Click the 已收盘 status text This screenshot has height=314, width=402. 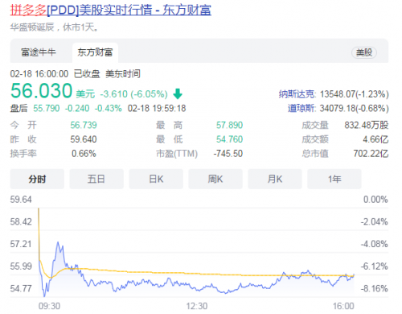tap(87, 74)
